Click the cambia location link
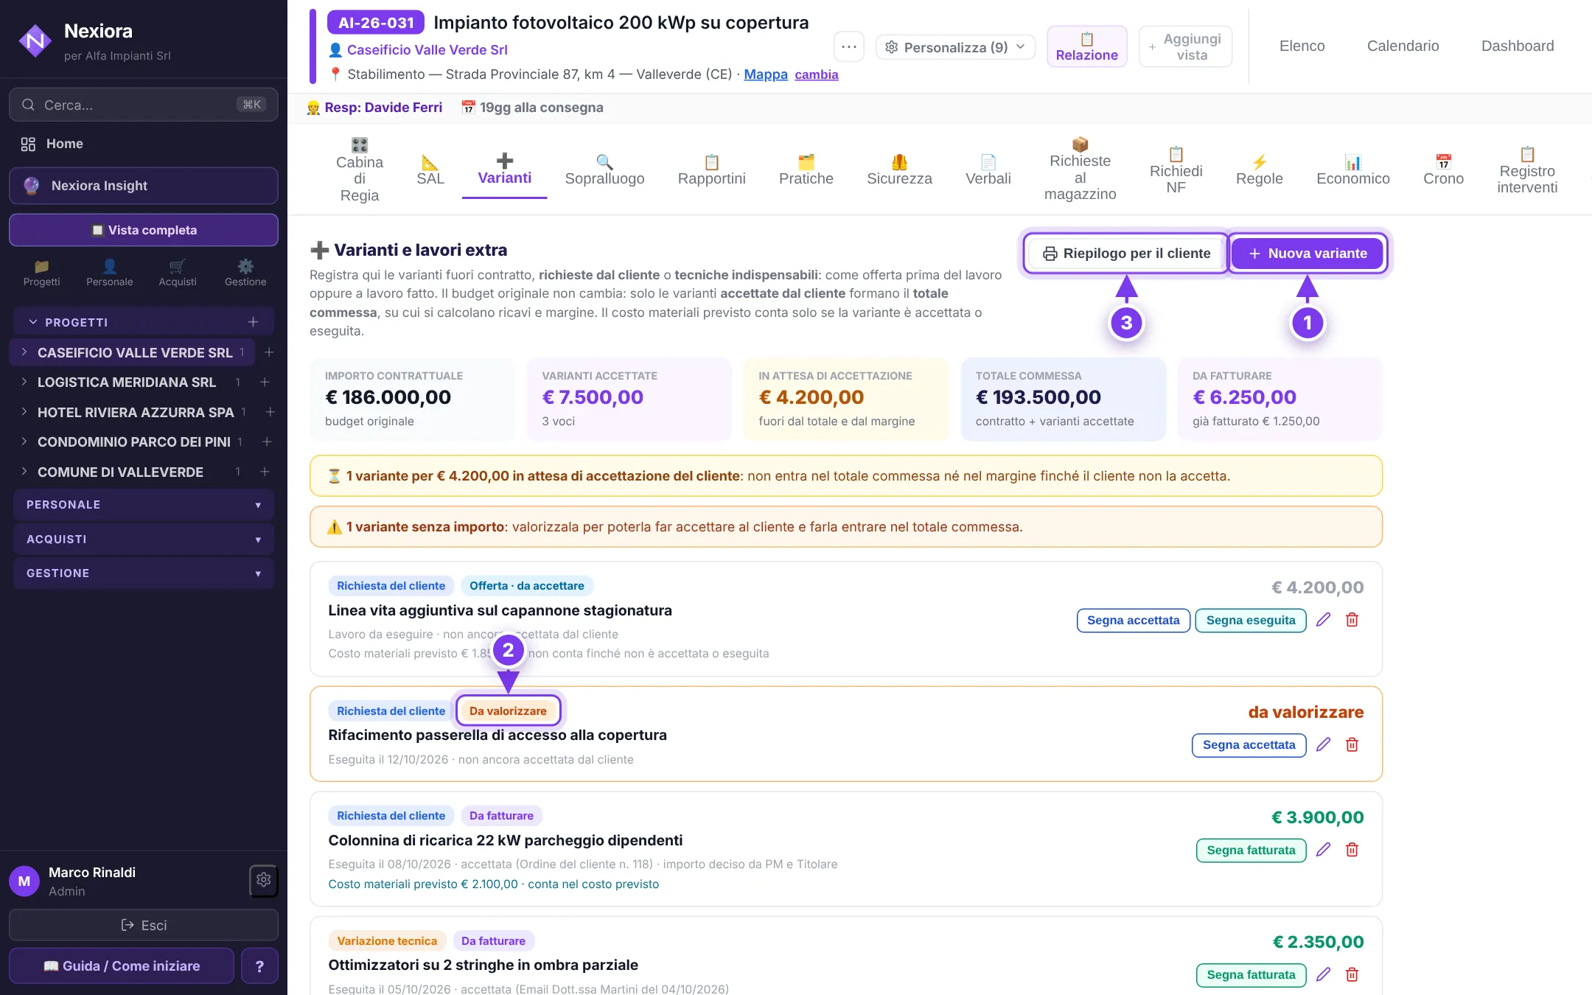 816,74
